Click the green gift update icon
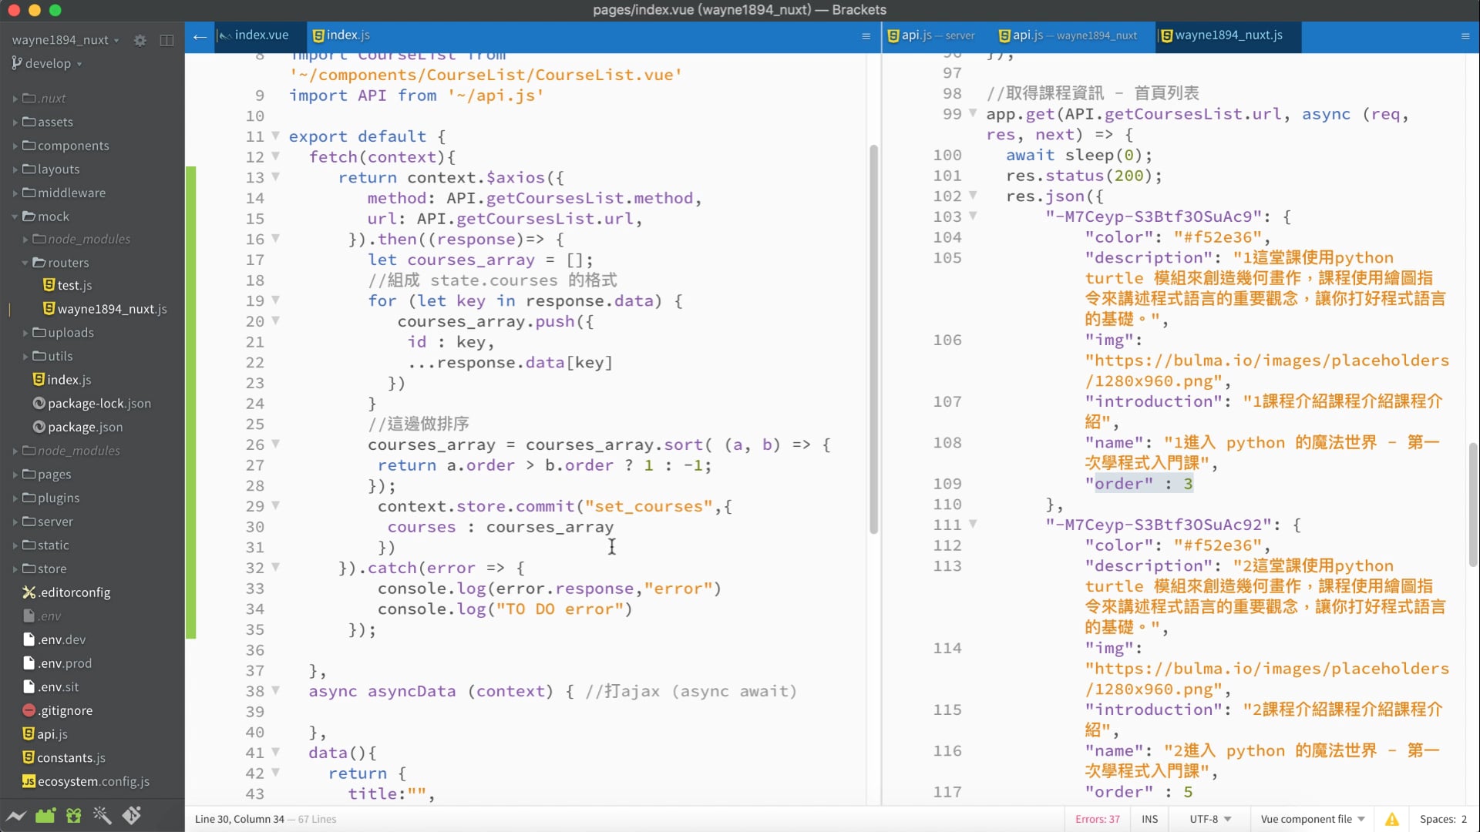 (74, 815)
